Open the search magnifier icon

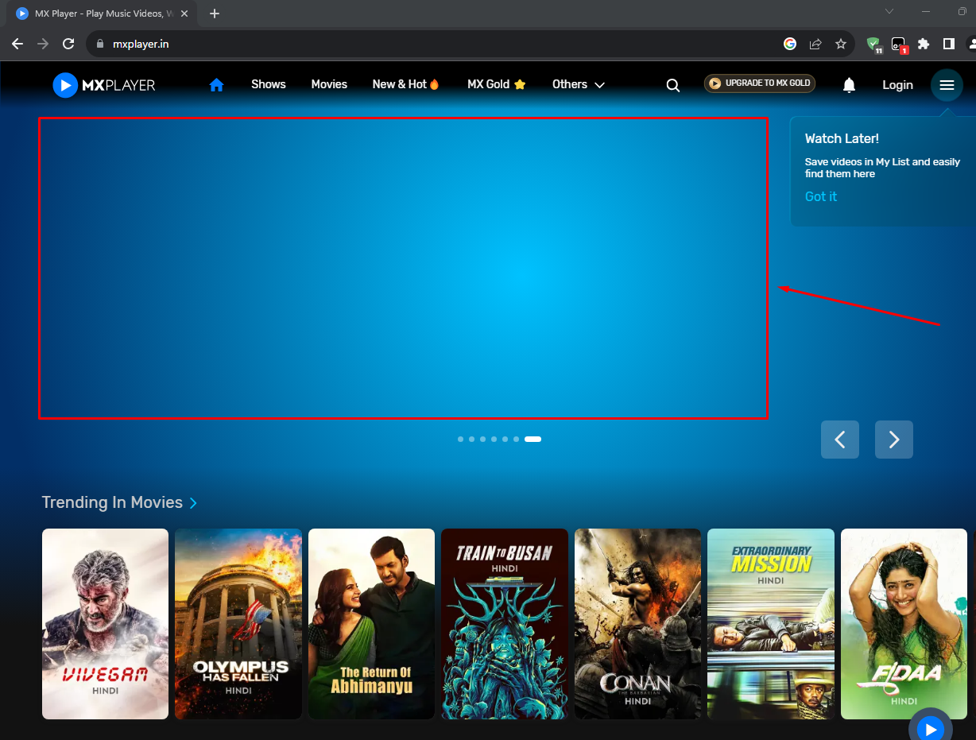[672, 85]
